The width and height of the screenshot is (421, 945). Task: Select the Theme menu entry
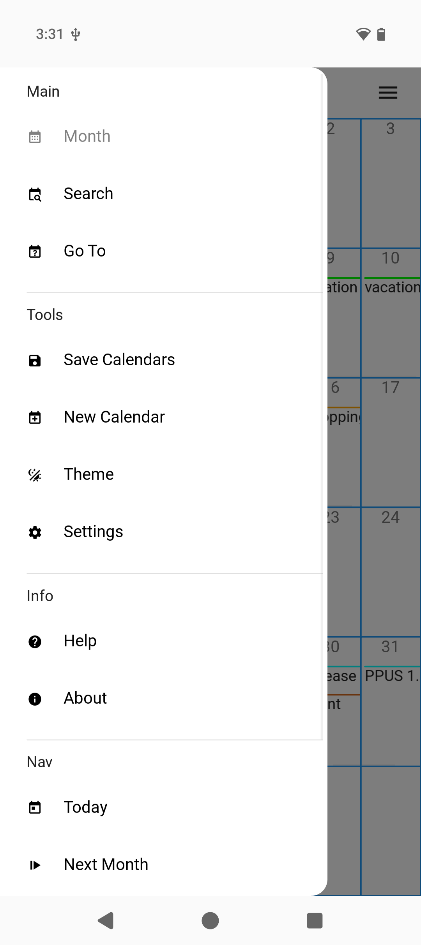[x=89, y=474]
